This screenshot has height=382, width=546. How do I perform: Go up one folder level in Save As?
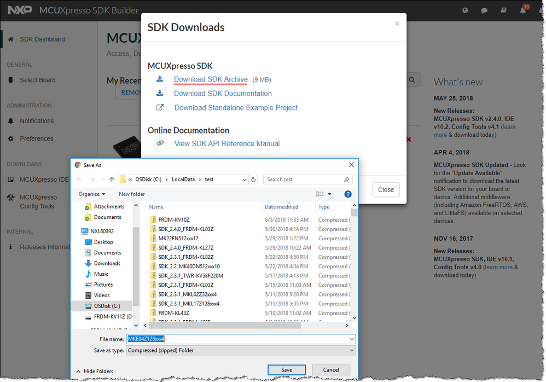[x=112, y=180]
